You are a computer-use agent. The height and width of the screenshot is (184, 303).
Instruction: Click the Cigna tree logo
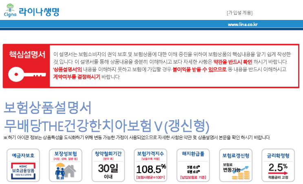tap(11, 10)
